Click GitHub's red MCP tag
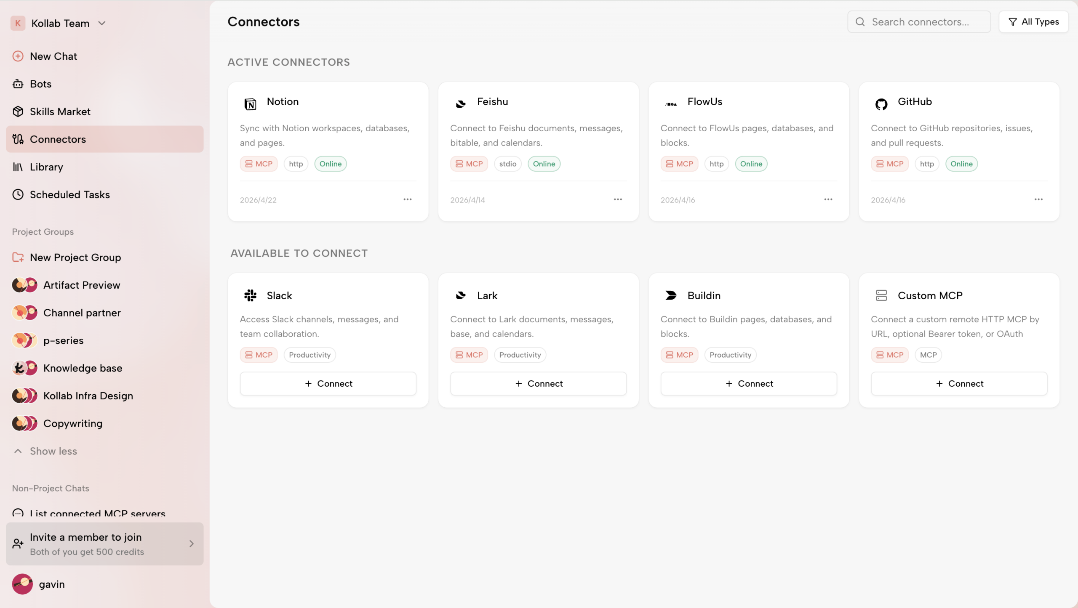 click(x=890, y=164)
